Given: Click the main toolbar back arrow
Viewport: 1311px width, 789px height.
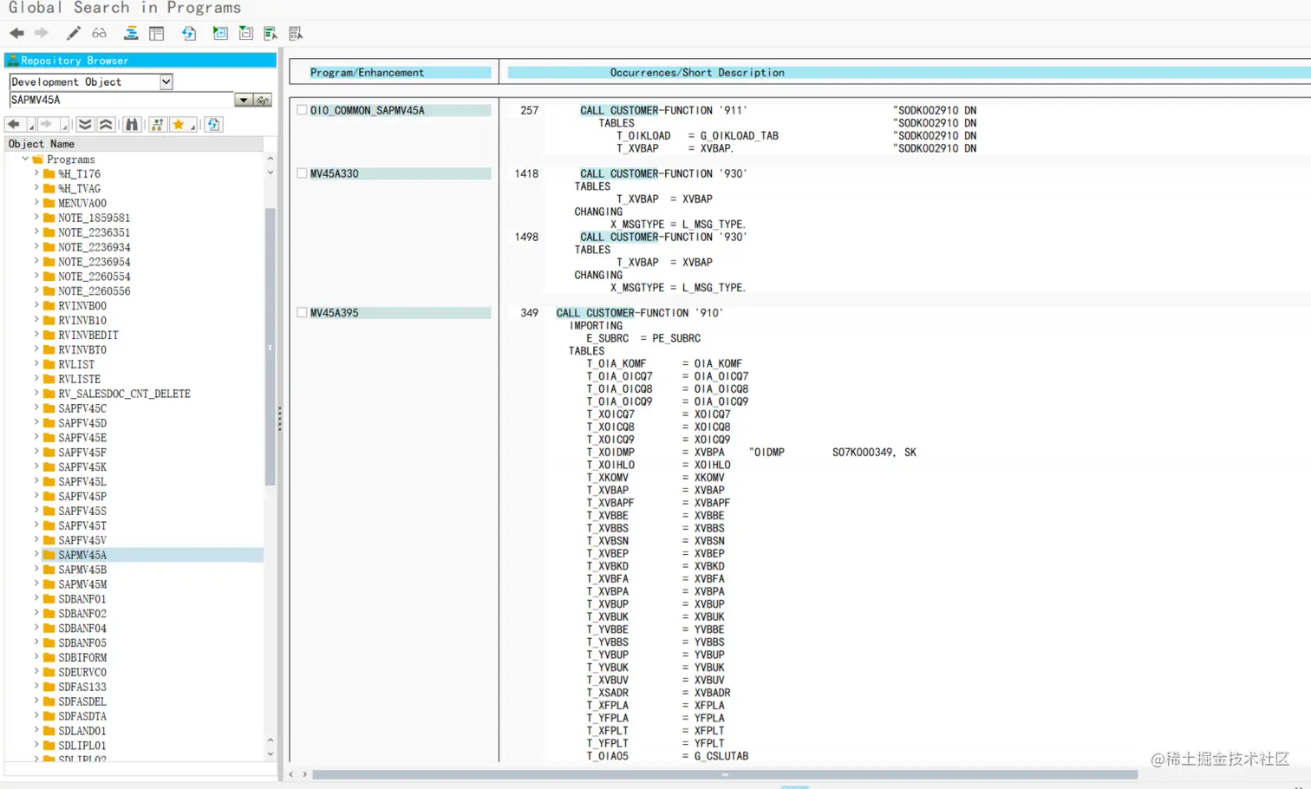Looking at the screenshot, I should pyautogui.click(x=16, y=33).
